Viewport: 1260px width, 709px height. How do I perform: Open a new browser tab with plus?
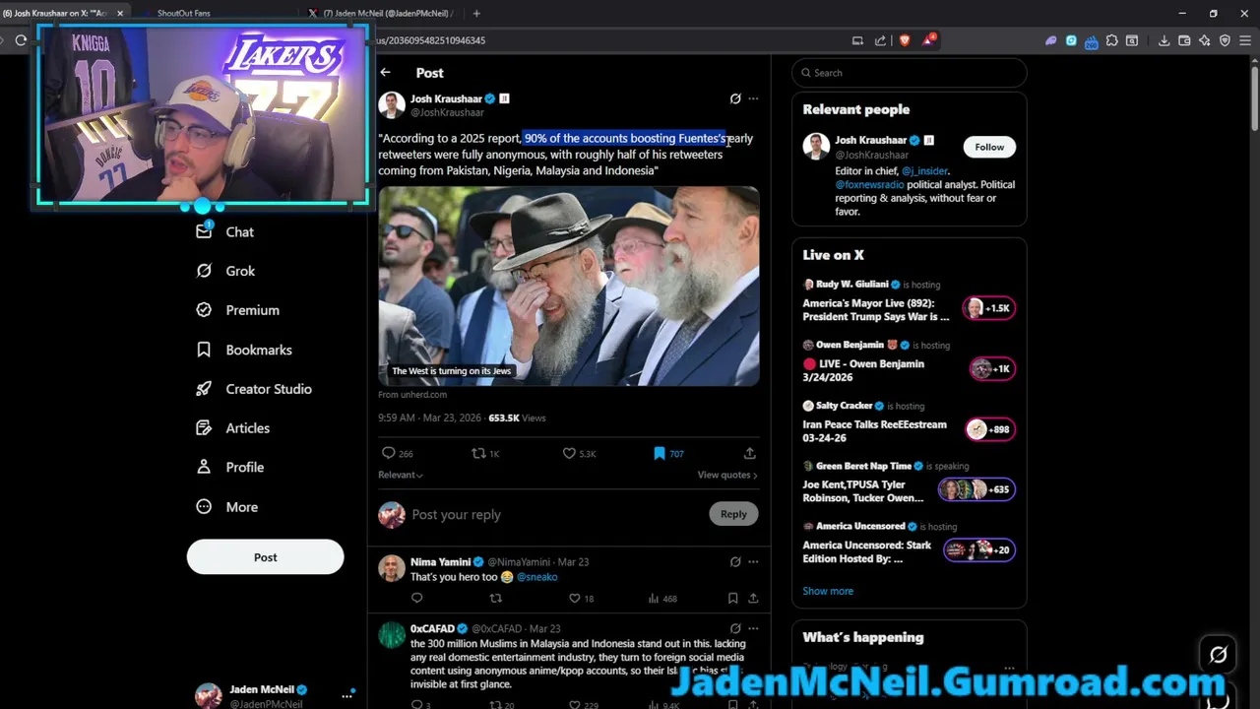(476, 13)
